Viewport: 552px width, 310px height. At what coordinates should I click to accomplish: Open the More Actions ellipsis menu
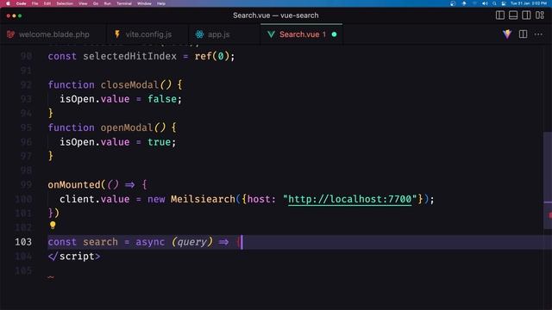[x=538, y=34]
